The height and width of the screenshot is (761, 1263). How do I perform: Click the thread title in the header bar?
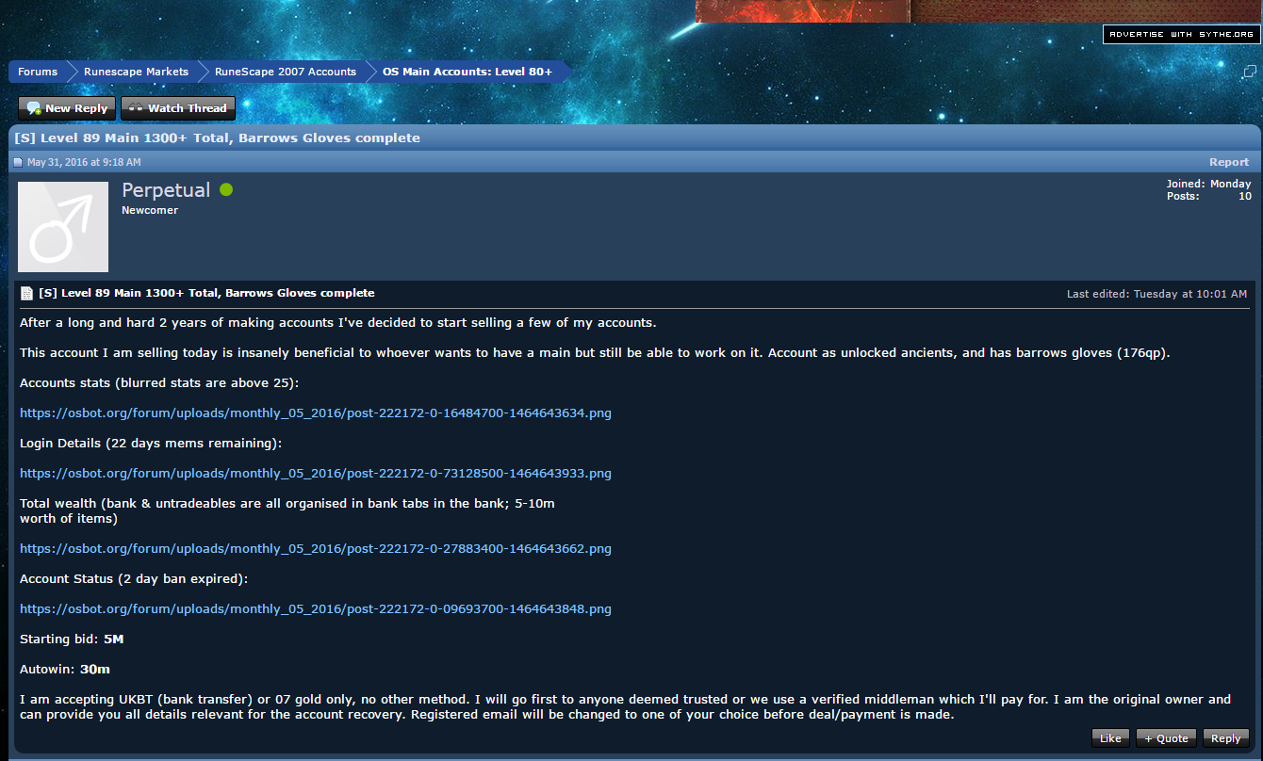pyautogui.click(x=218, y=138)
